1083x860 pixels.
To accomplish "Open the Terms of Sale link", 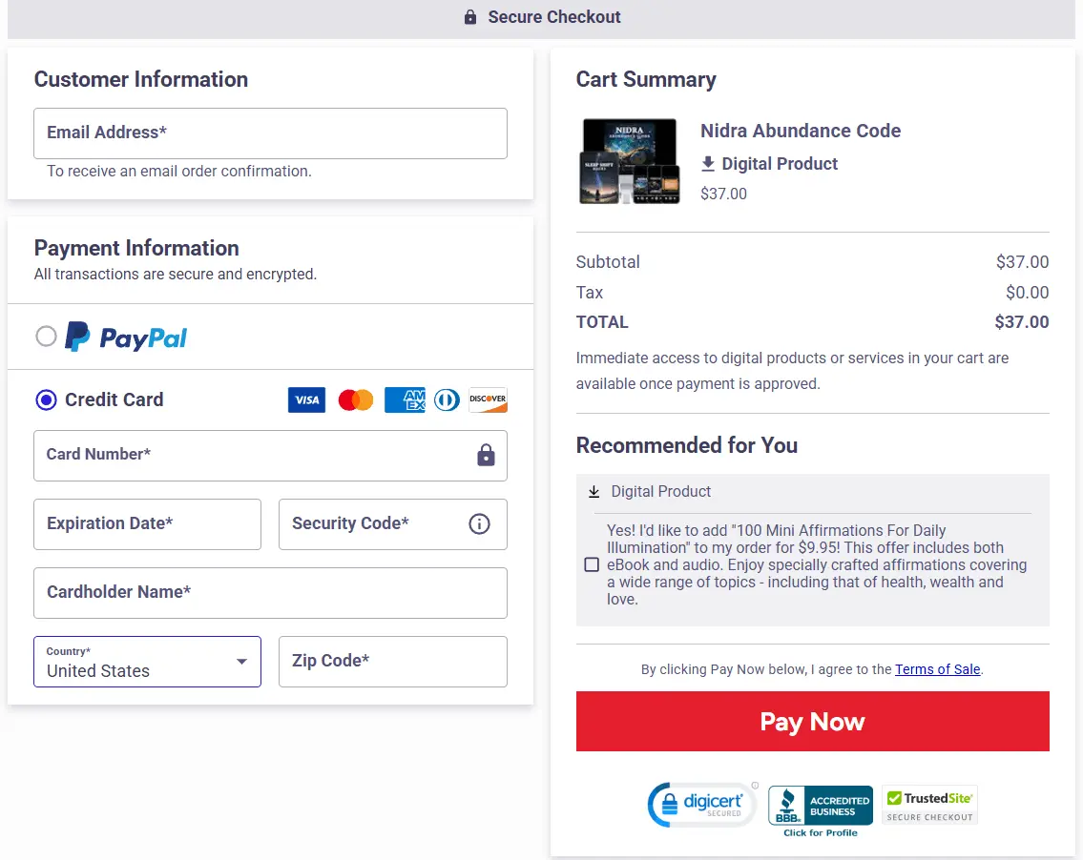I will [x=937, y=668].
